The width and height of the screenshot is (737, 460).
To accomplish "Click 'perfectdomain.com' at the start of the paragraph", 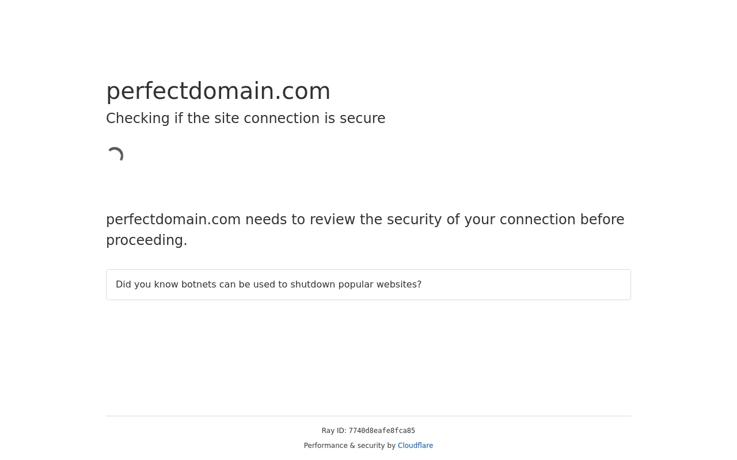I will click(173, 220).
